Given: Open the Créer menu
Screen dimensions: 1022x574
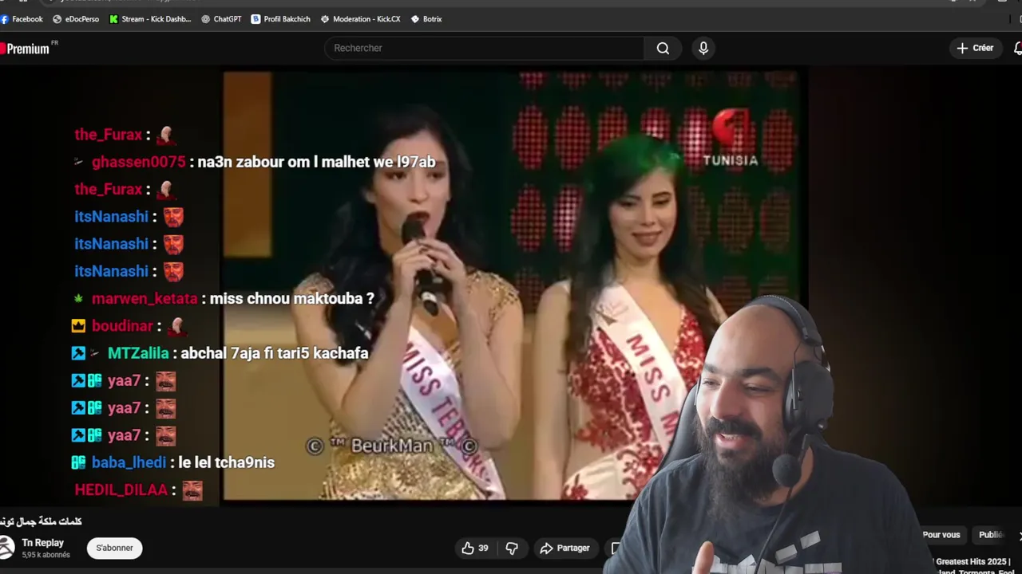Looking at the screenshot, I should click(975, 48).
